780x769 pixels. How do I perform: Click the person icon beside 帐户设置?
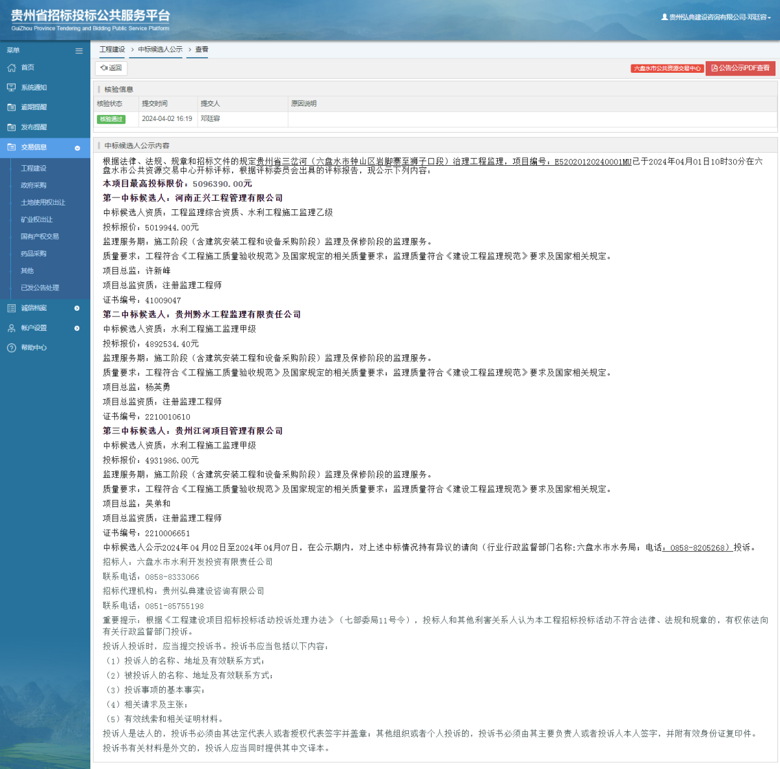pos(11,328)
